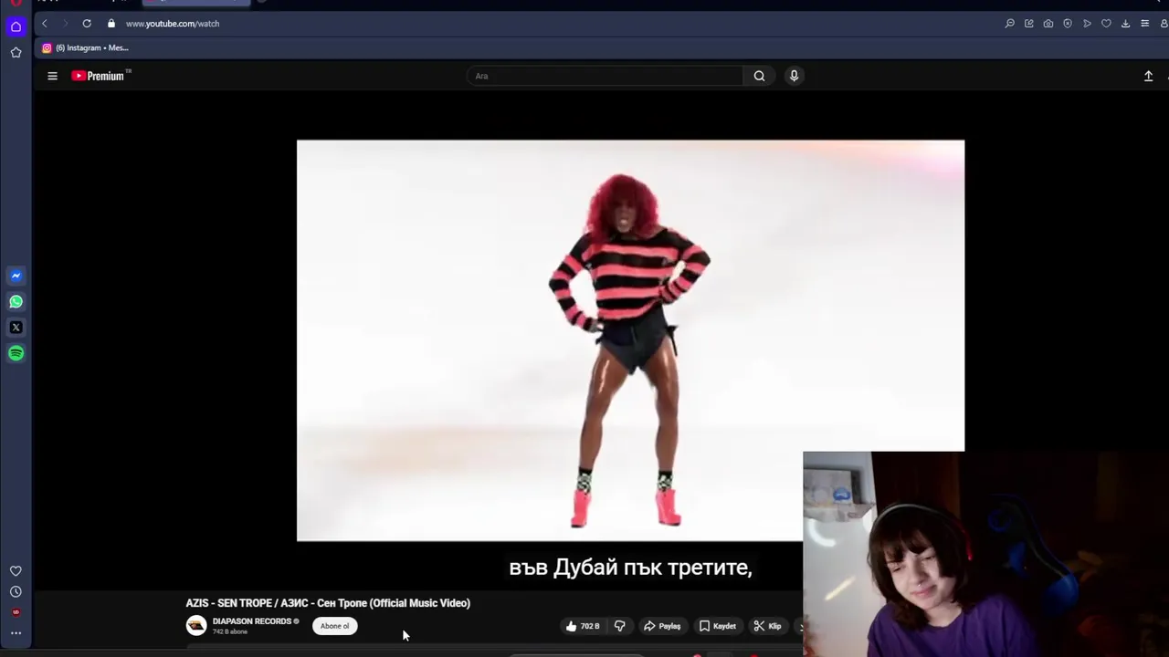The height and width of the screenshot is (657, 1169).
Task: Create a clip with Klip button
Action: (767, 626)
